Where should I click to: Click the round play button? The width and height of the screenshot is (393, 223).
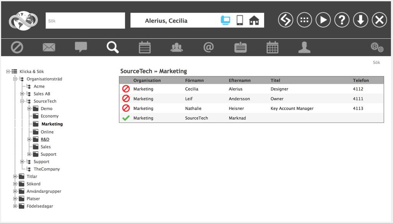323,20
